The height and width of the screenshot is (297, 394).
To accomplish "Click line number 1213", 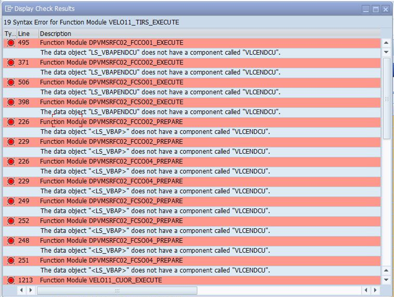I will 25,280.
